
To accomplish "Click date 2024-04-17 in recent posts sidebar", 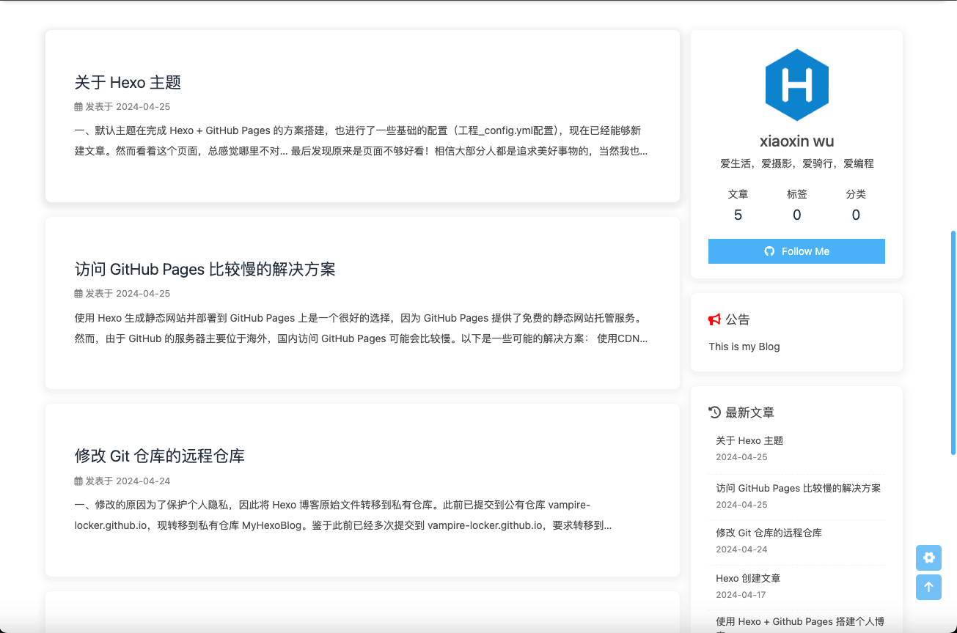I will (x=741, y=595).
